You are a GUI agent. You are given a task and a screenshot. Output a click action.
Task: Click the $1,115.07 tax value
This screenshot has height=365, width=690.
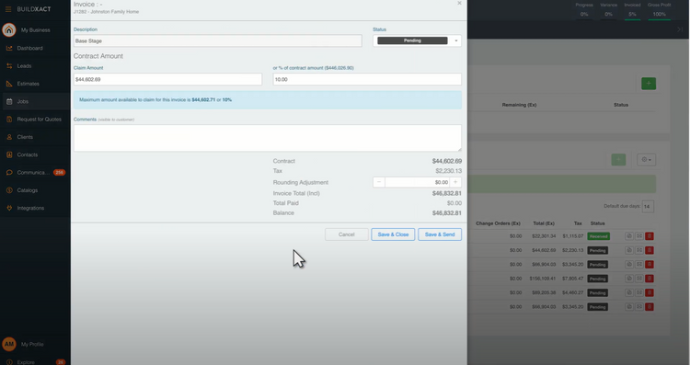tap(573, 236)
